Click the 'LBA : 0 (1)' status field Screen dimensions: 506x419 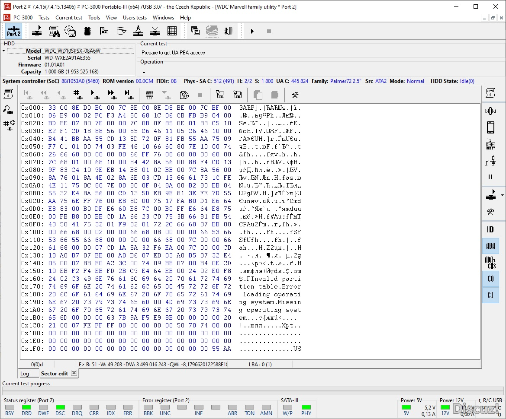point(260,365)
